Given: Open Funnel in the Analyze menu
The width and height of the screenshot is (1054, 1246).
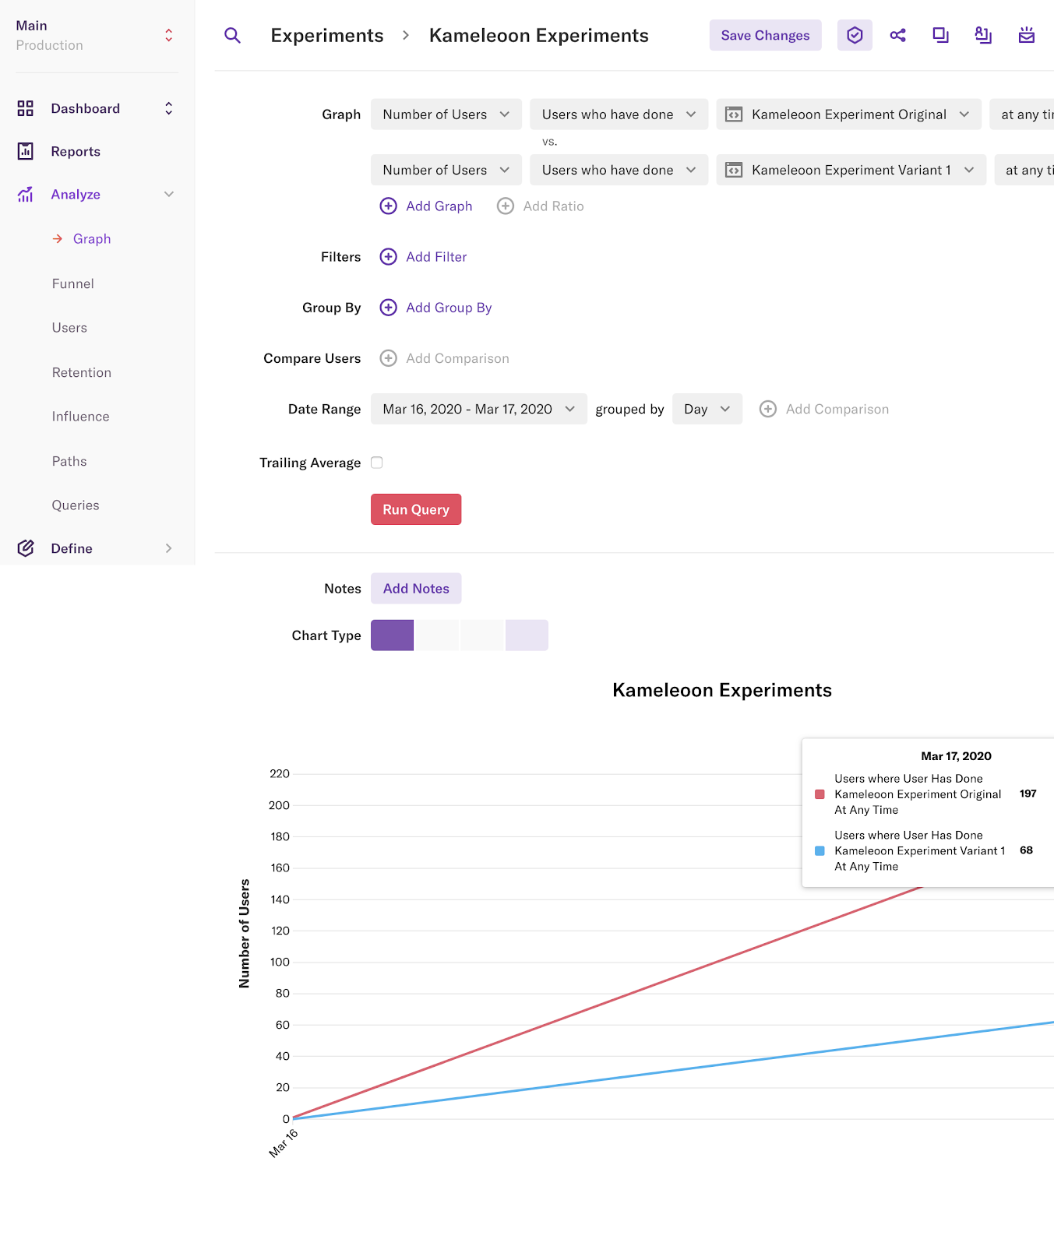Looking at the screenshot, I should [73, 284].
